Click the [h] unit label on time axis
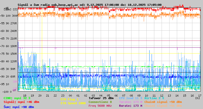Viewport: 203px width, 109px height. point(198,98)
